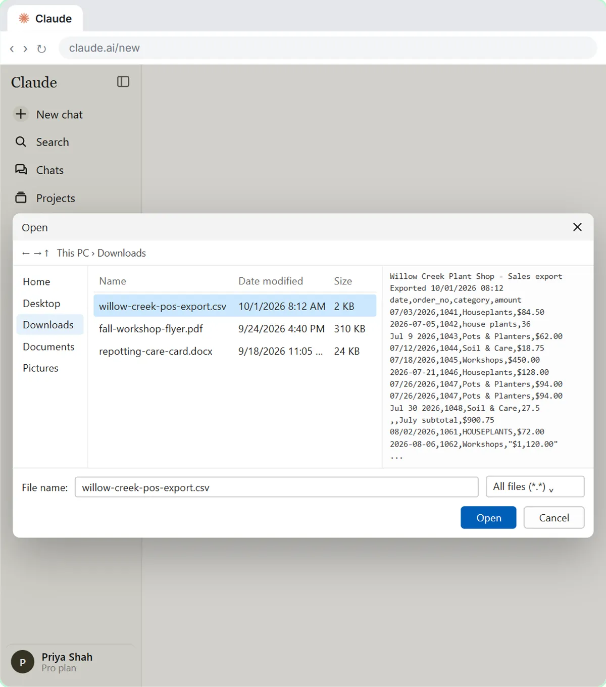606x687 pixels.
Task: Click the 9/24/2026 4:40 PM date cell
Action: click(281, 329)
